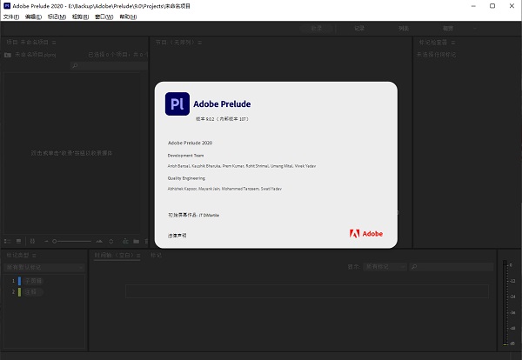522x360 pixels.
Task: Click the large mountain zoom-in icon
Action: point(97,240)
